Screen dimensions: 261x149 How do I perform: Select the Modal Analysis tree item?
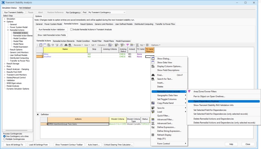tap(13, 86)
